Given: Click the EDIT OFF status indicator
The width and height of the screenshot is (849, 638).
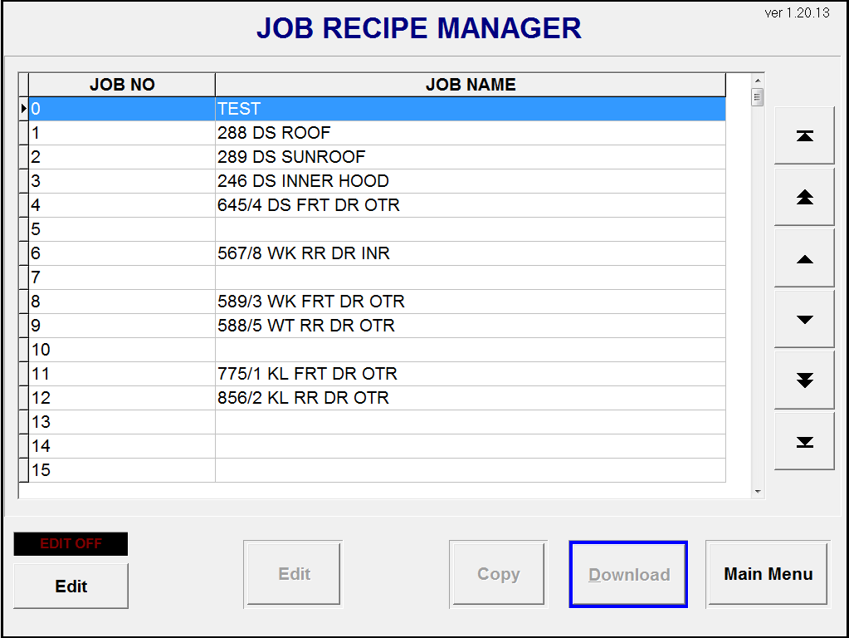Looking at the screenshot, I should coord(71,544).
